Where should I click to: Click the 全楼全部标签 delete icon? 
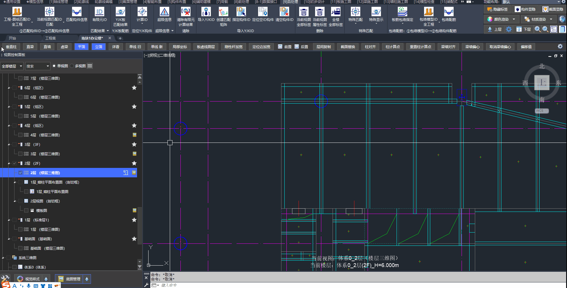click(x=336, y=12)
